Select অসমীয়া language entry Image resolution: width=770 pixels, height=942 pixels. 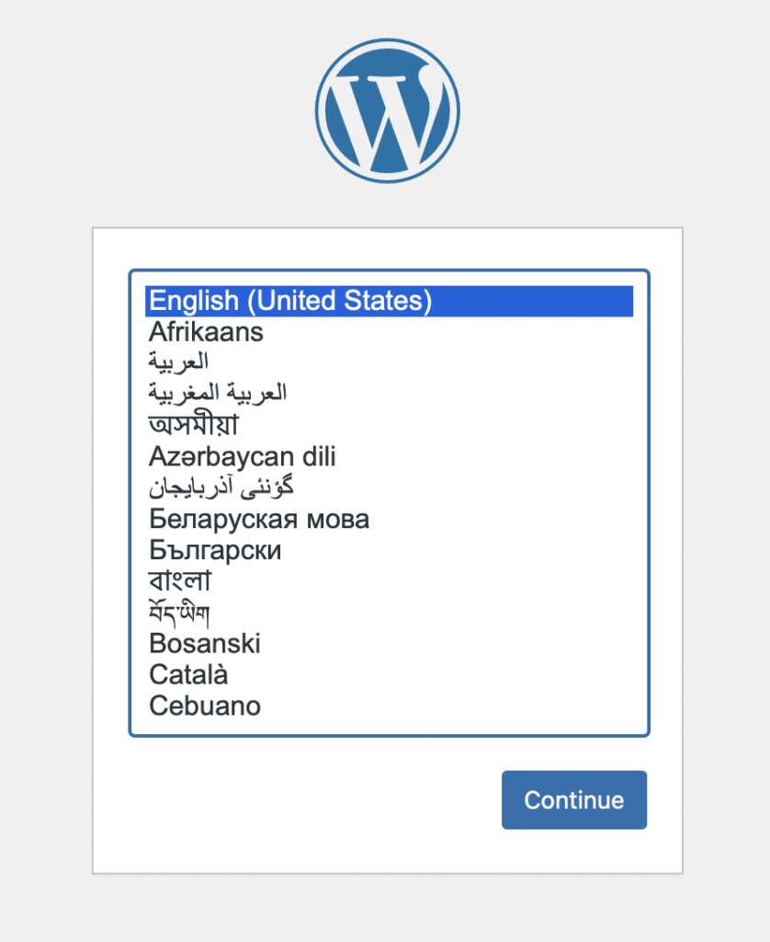(x=389, y=426)
